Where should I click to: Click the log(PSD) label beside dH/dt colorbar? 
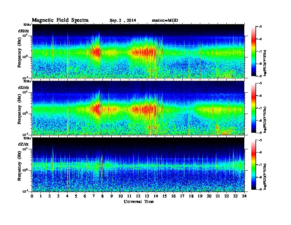[265, 63]
